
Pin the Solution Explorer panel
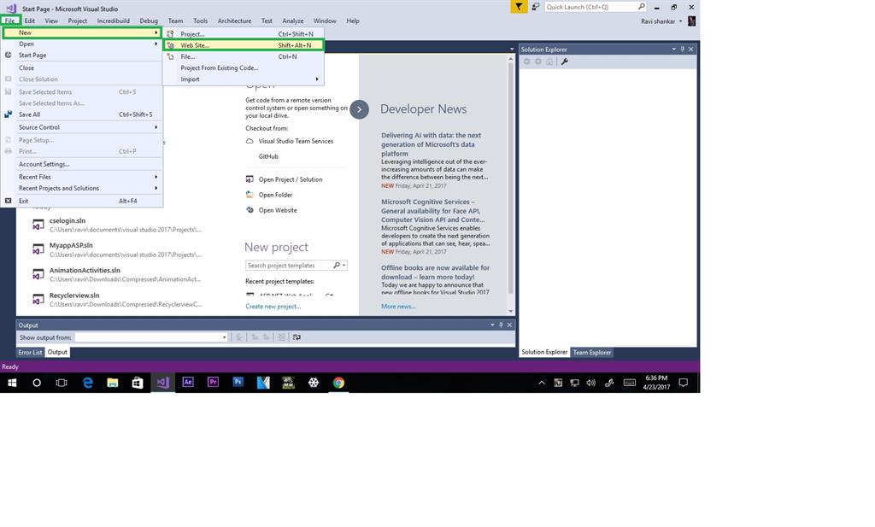click(x=682, y=49)
